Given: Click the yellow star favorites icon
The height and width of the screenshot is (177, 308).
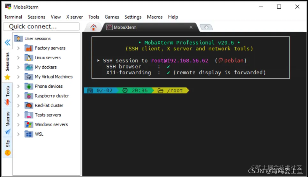Looking at the screenshot, I should [7, 77].
